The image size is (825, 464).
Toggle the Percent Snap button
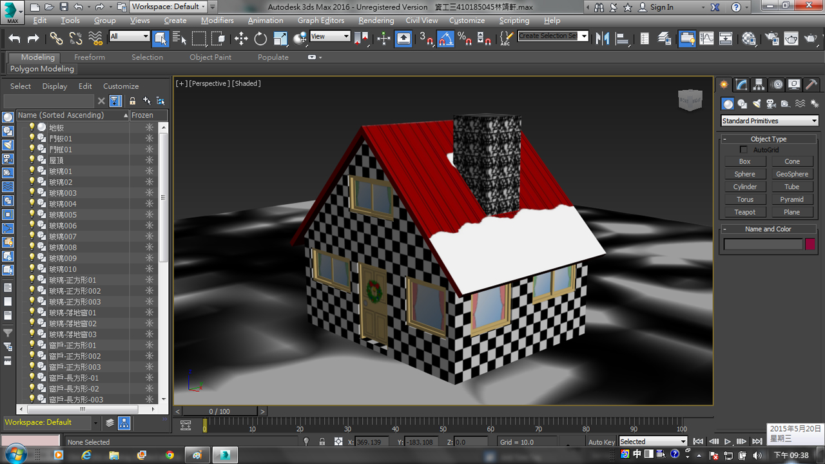tap(465, 39)
